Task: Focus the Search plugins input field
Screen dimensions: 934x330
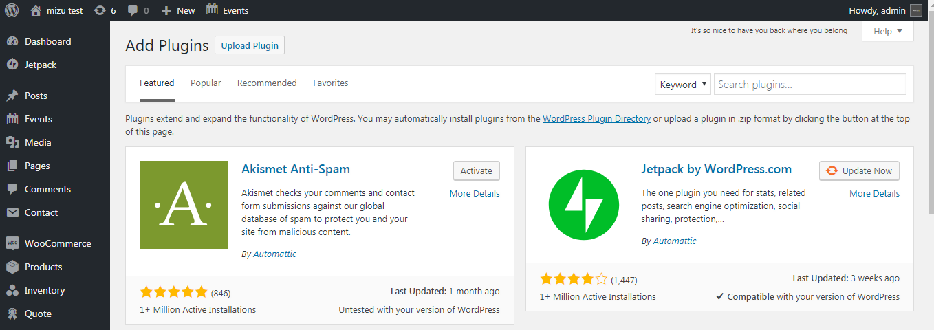Action: (x=810, y=85)
